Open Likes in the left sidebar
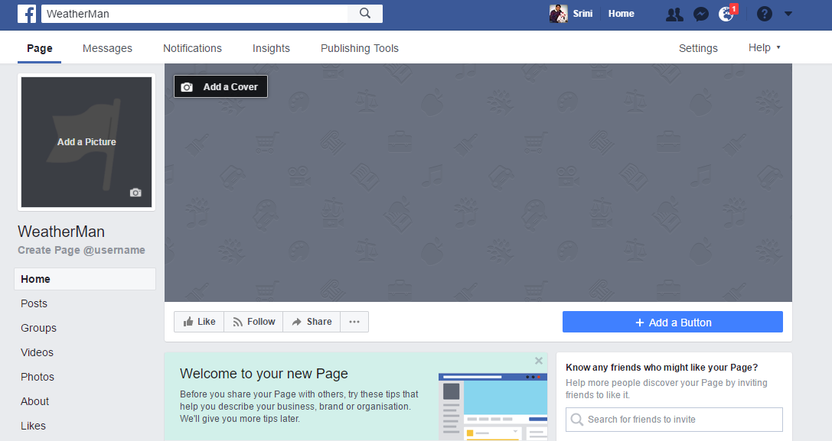The width and height of the screenshot is (832, 441). 34,426
